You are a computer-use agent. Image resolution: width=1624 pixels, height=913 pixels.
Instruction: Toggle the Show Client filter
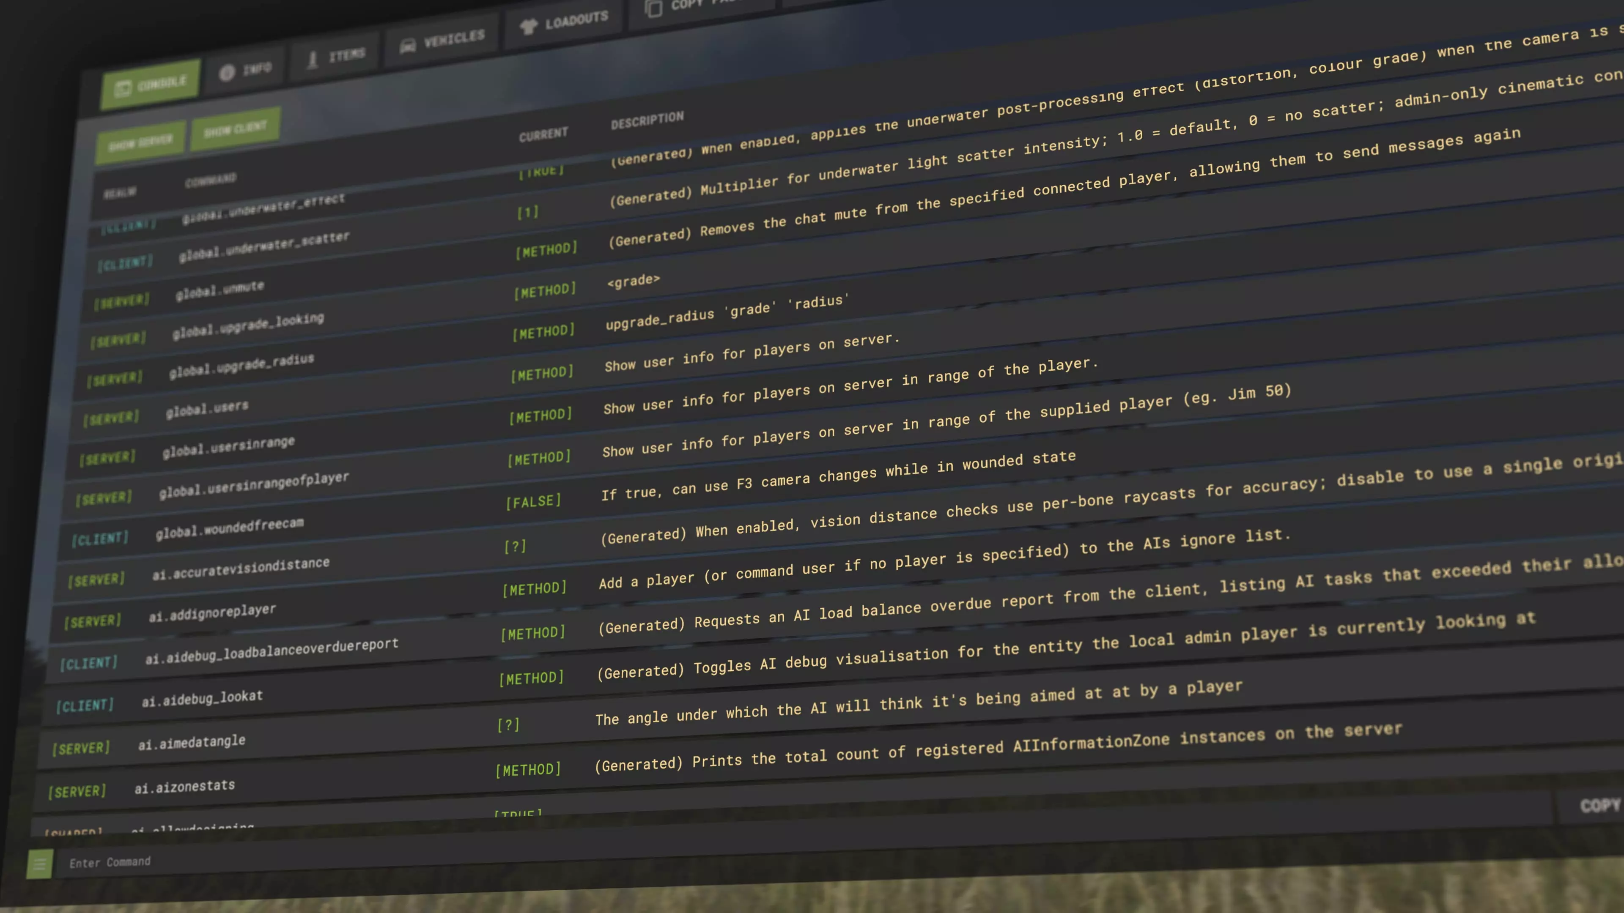[235, 130]
